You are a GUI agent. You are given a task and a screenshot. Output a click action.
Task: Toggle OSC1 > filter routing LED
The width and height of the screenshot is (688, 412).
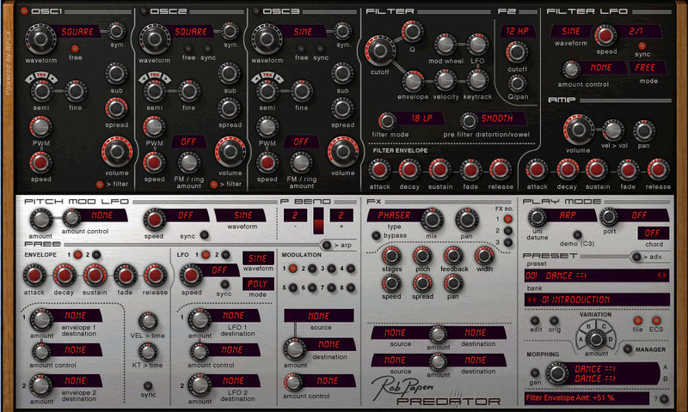(x=100, y=185)
